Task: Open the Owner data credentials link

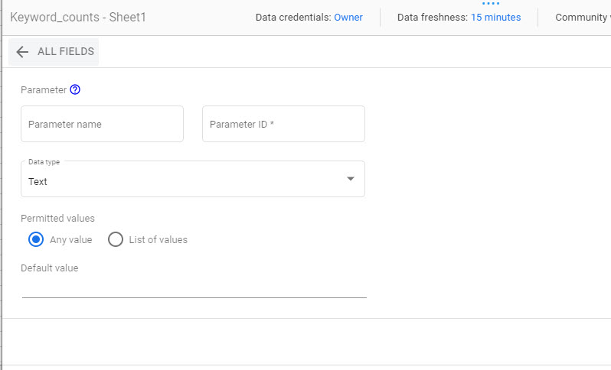Action: (x=348, y=18)
